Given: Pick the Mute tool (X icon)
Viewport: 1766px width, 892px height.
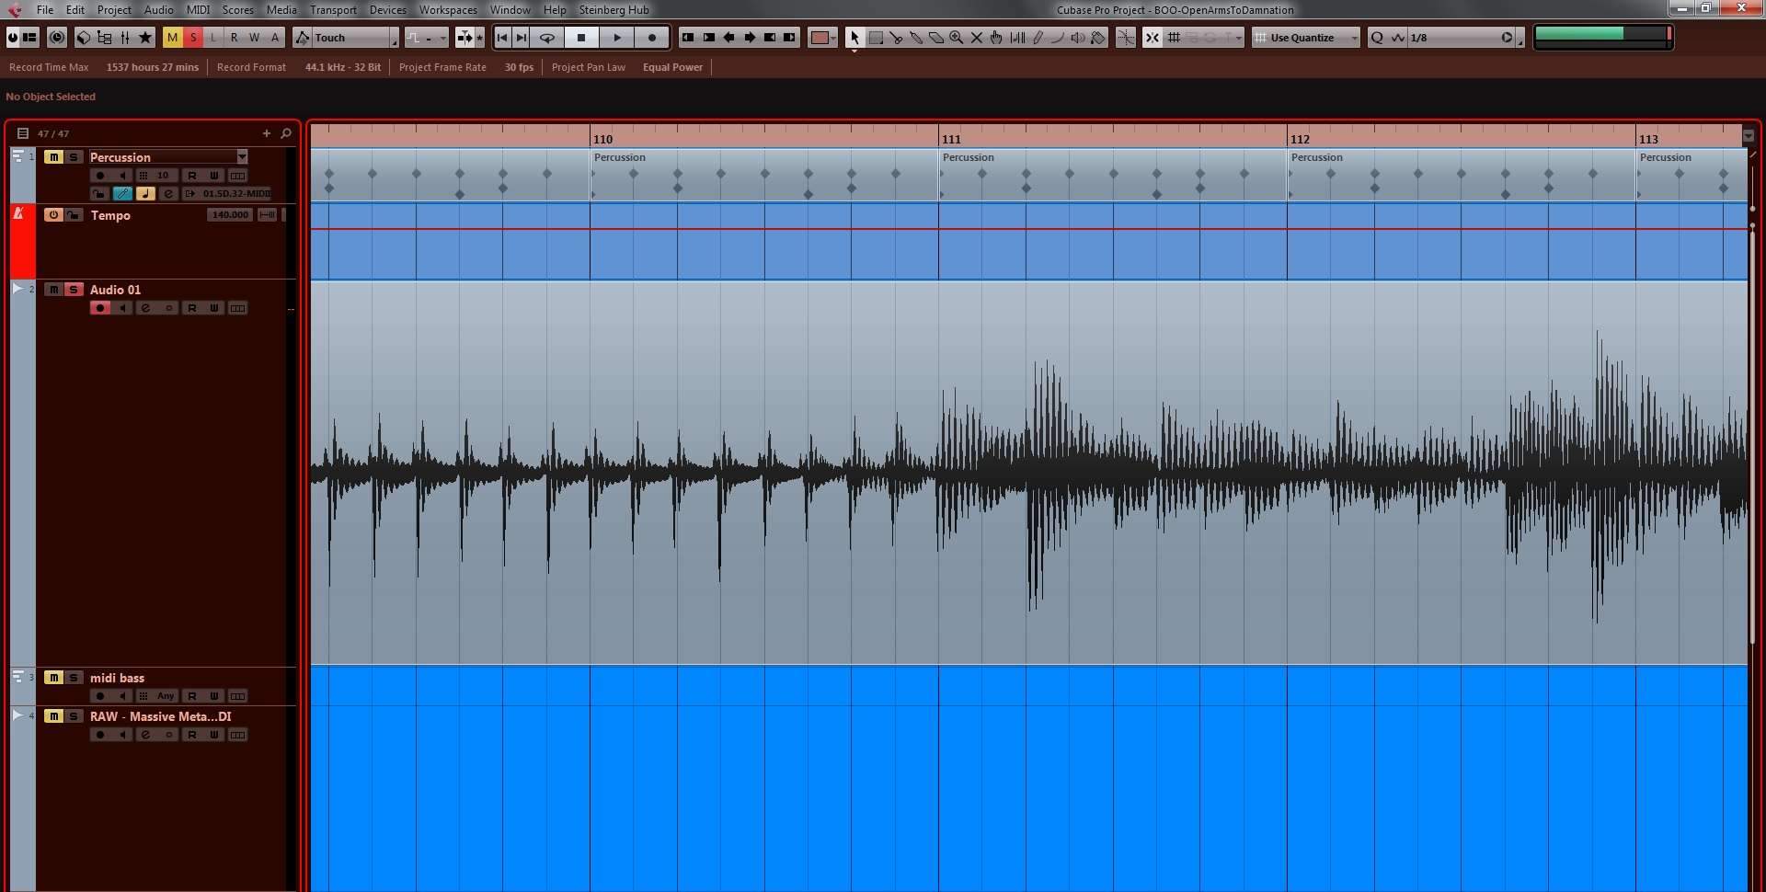Looking at the screenshot, I should pos(977,38).
